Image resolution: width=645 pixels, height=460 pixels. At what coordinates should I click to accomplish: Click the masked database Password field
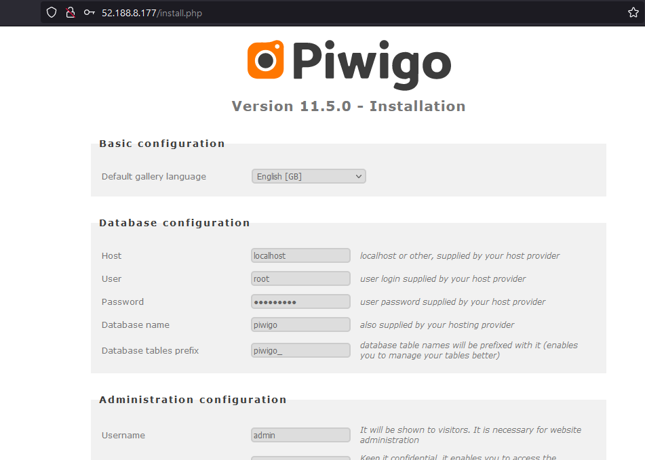point(300,302)
